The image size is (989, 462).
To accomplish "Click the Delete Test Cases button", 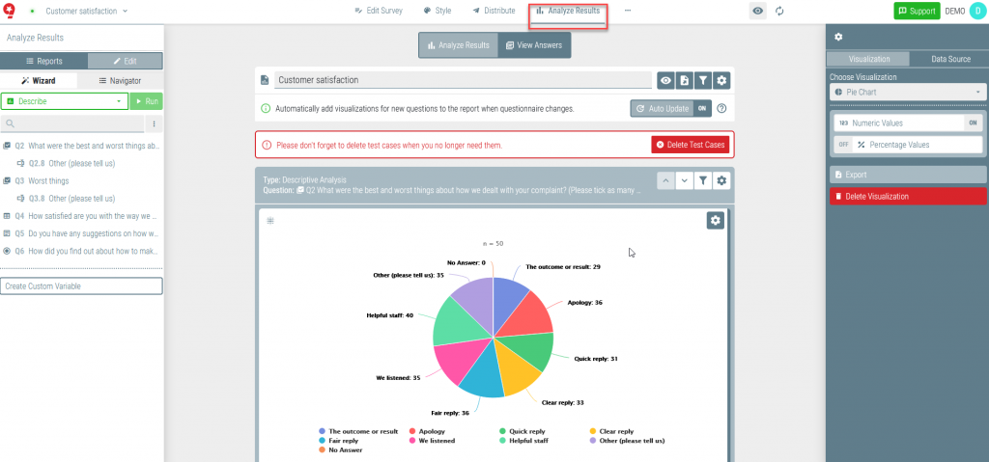I will click(690, 145).
